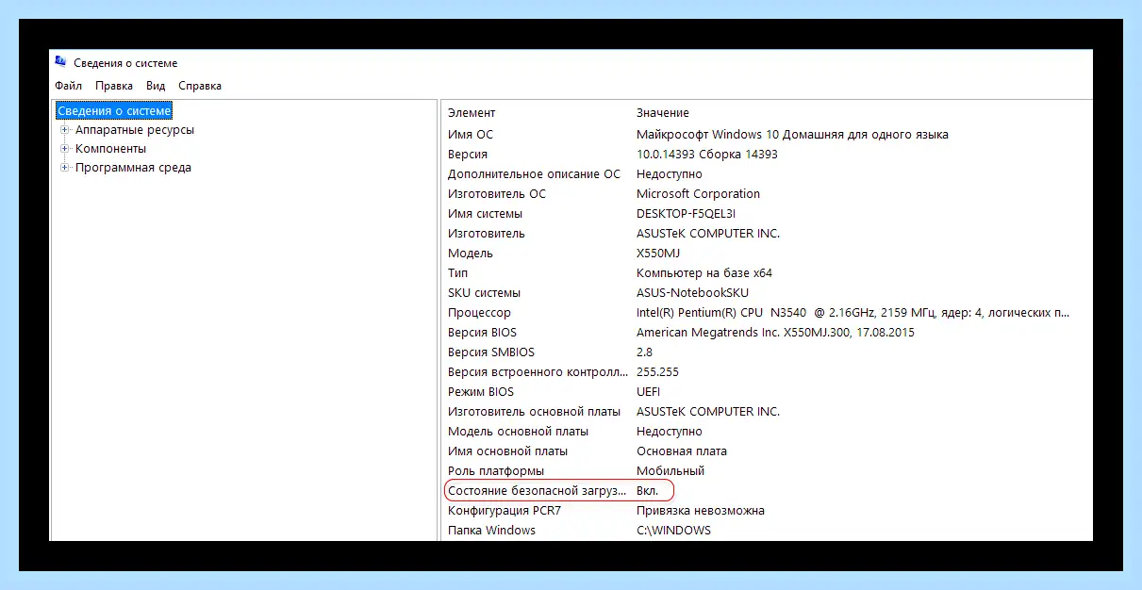Select Изготовитель основной платы row
Image resolution: width=1142 pixels, height=590 pixels.
pos(534,412)
